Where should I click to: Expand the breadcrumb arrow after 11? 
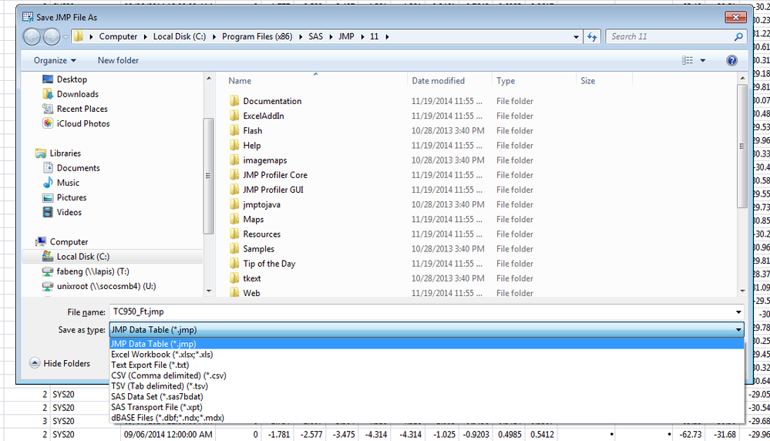[387, 37]
